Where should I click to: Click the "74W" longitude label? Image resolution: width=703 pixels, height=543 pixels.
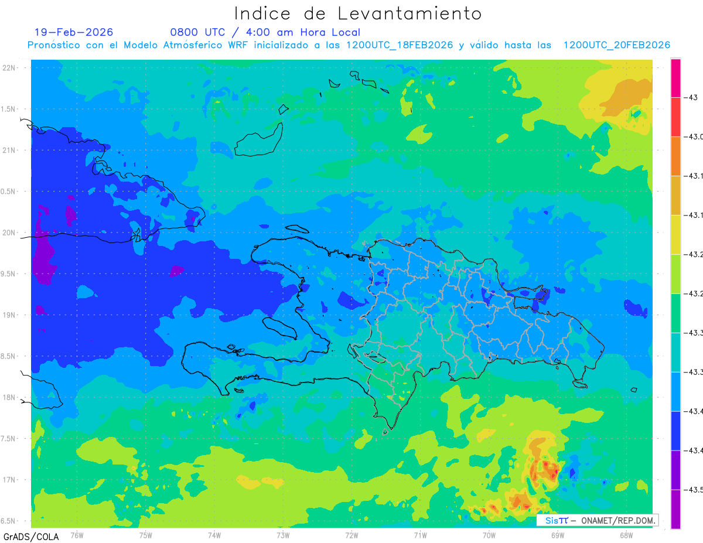(214, 535)
